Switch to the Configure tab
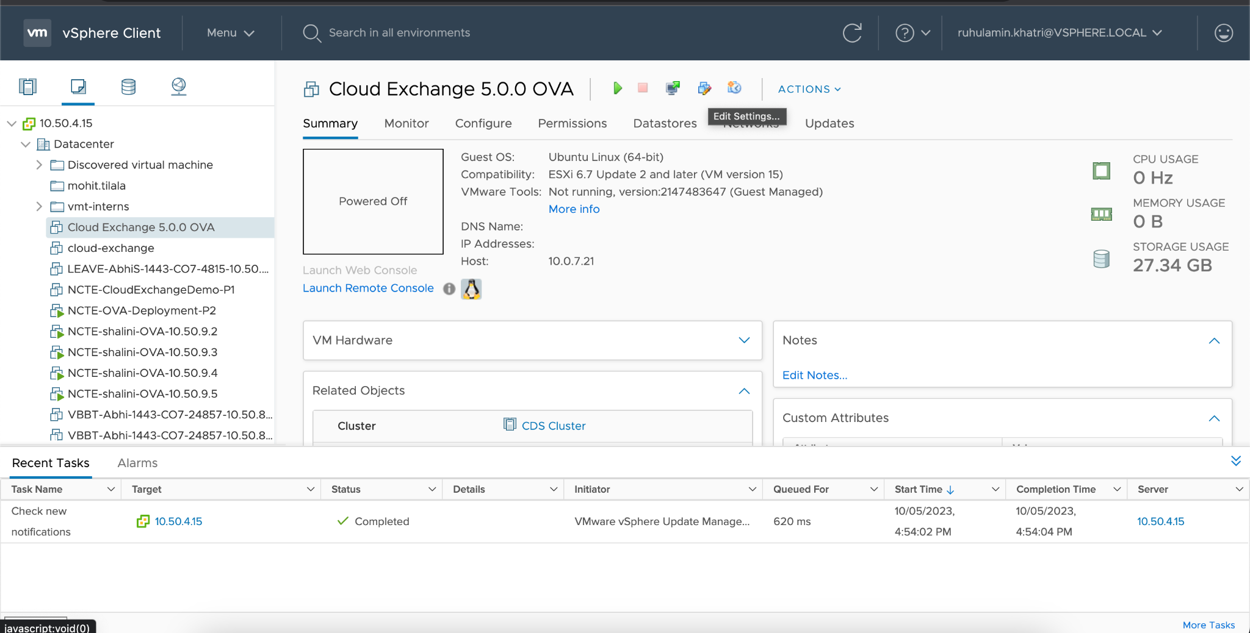 point(483,124)
